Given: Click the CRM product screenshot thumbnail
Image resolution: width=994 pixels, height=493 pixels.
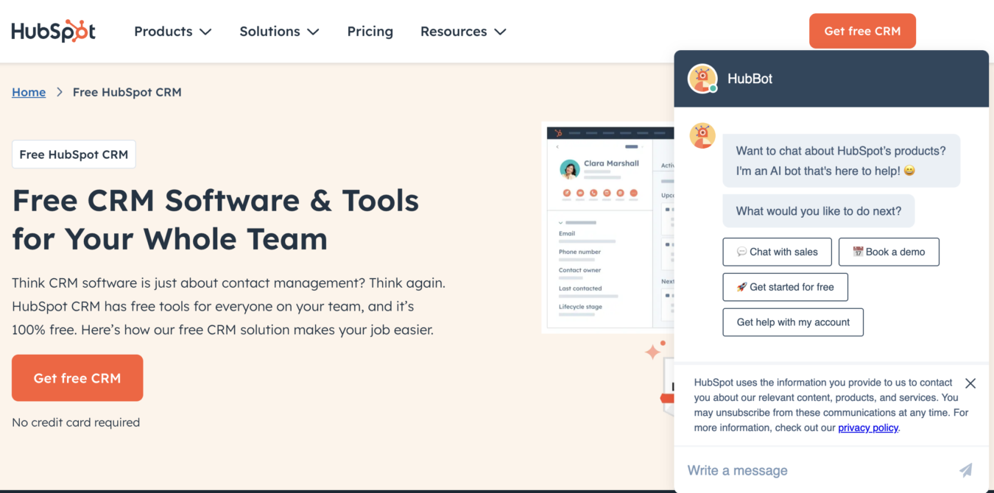Looking at the screenshot, I should pos(607,227).
